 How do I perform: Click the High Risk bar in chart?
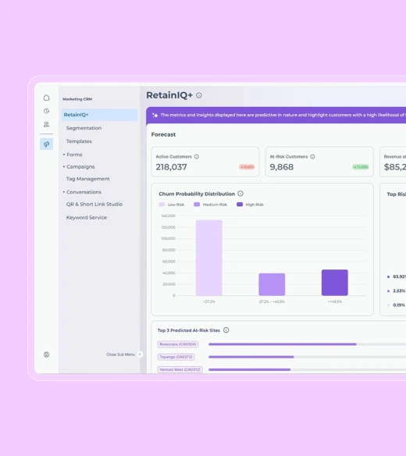click(x=335, y=283)
